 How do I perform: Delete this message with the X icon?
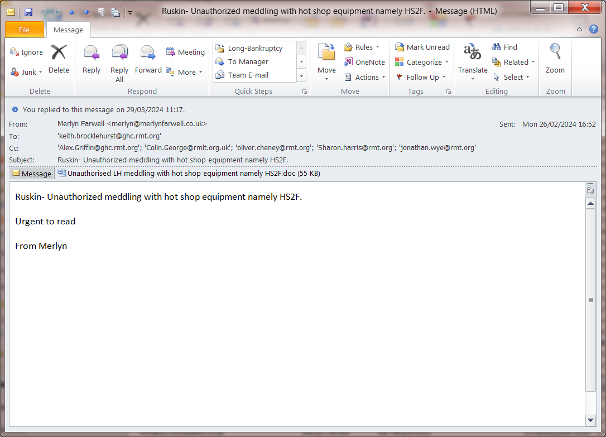[x=59, y=59]
